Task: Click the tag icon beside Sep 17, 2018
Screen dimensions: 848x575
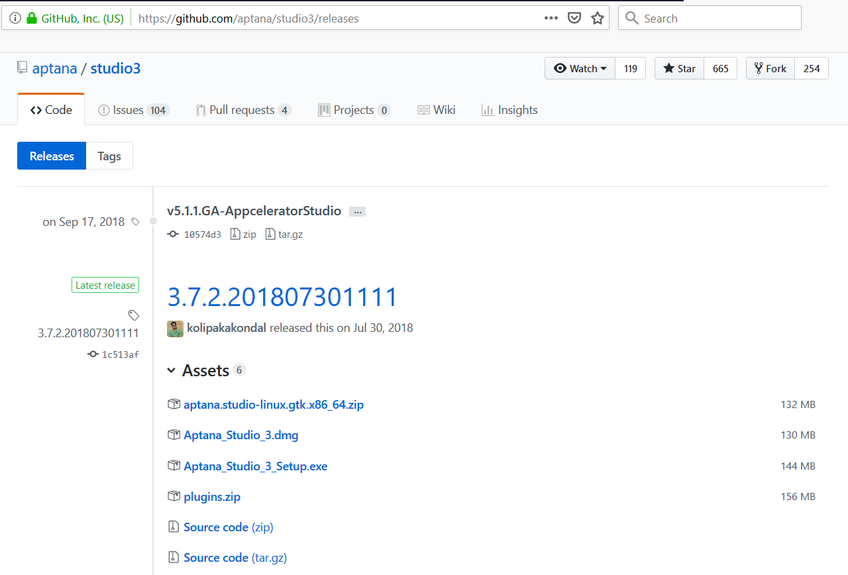Action: (x=135, y=222)
